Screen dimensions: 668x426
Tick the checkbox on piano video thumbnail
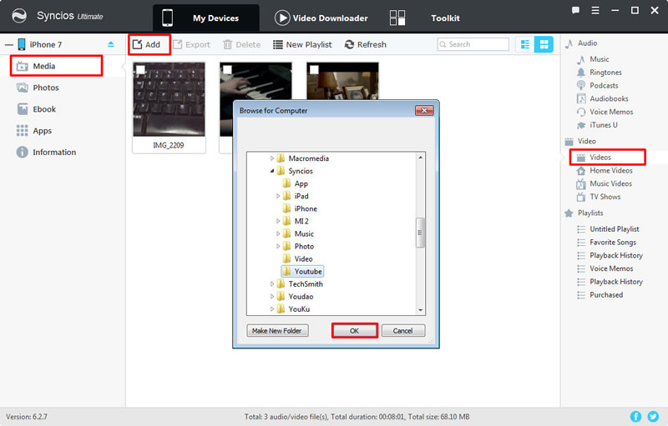(x=227, y=69)
